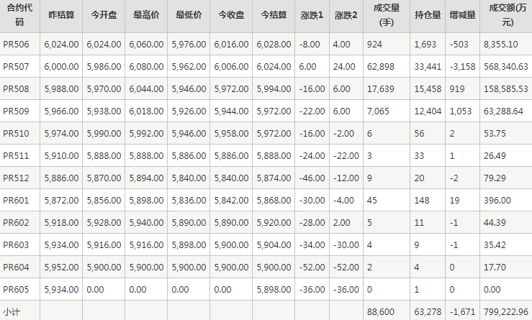Select PR509 open interest 12,404

pyautogui.click(x=428, y=111)
